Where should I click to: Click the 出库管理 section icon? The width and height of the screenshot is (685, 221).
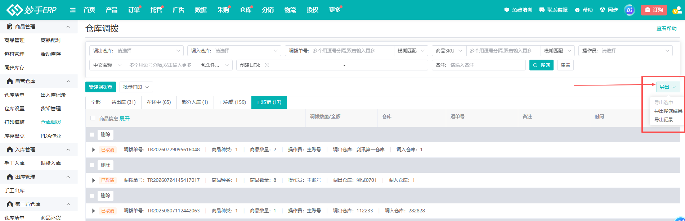[10, 177]
